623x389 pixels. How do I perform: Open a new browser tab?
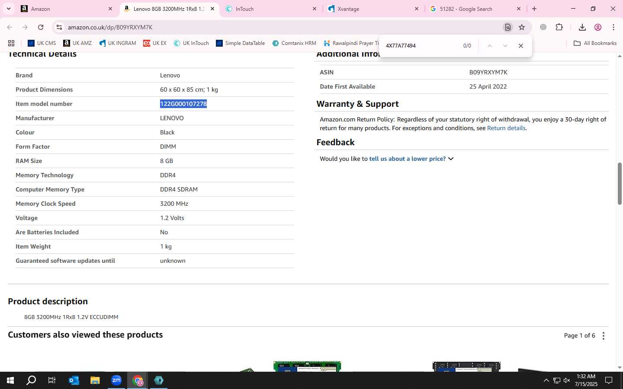[534, 9]
